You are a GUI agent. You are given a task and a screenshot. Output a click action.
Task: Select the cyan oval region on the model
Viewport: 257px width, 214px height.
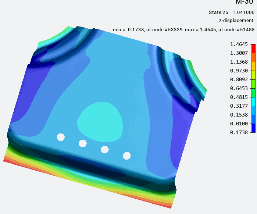point(100,122)
